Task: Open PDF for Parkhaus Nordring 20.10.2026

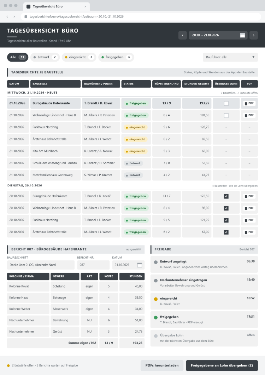Action: (x=249, y=220)
